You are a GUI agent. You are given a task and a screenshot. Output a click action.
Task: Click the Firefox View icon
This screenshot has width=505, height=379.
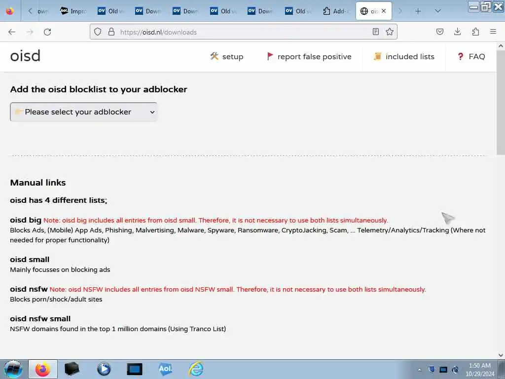(10, 11)
